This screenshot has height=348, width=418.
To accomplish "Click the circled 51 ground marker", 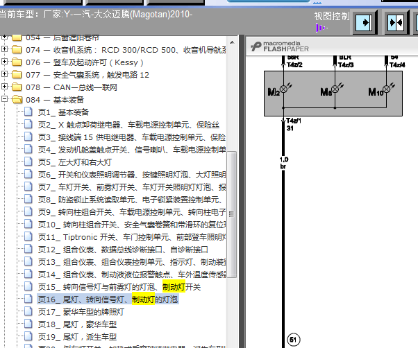I will click(x=294, y=340).
